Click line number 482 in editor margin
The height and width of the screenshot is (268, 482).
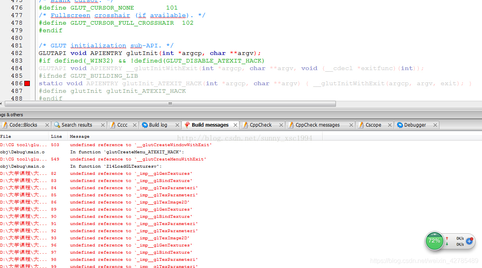pos(17,53)
